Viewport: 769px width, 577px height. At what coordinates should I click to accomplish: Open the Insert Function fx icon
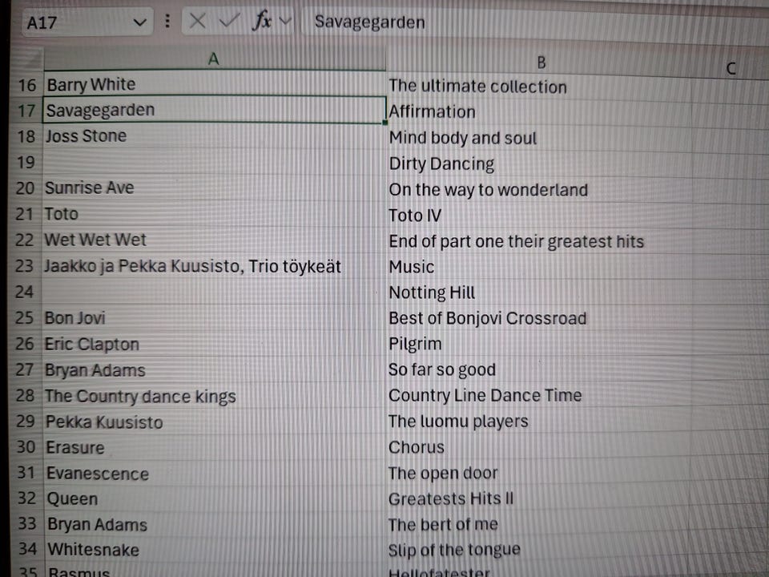point(262,21)
